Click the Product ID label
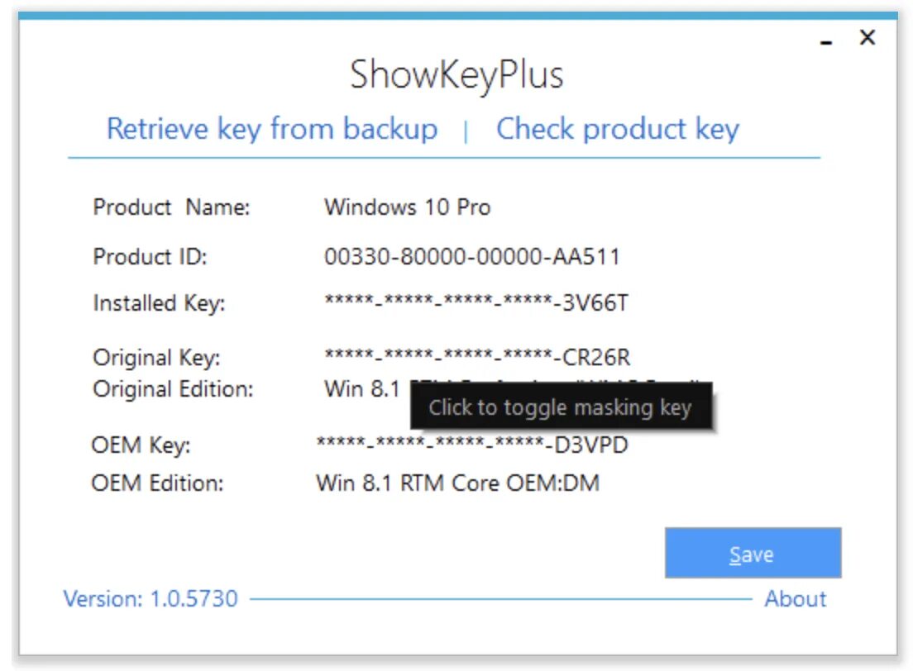The height and width of the screenshot is (671, 913). point(150,257)
